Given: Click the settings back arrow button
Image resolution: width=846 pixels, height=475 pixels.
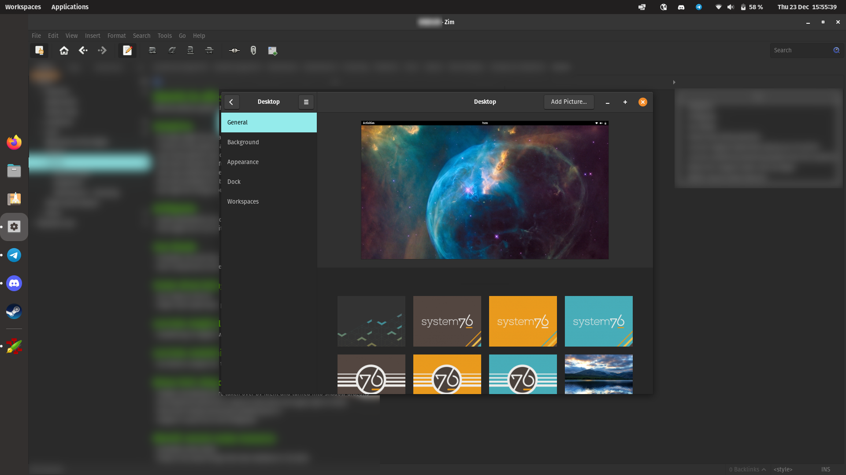Looking at the screenshot, I should click(x=231, y=102).
